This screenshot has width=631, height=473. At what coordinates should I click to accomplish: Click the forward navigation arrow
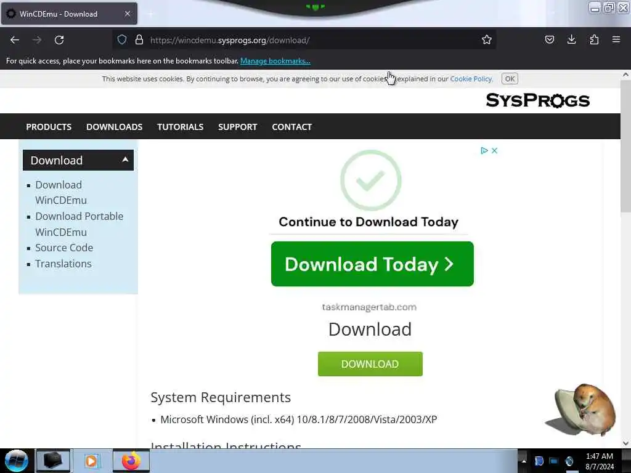coord(37,40)
